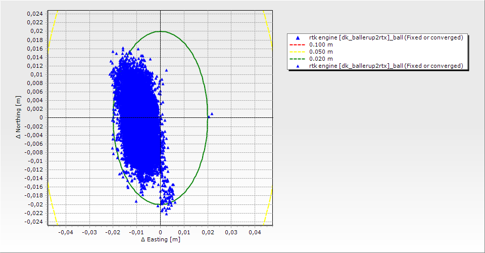The image size is (485, 253).
Task: Click the "-0,04" Easting axis tick label
Action: coord(65,232)
